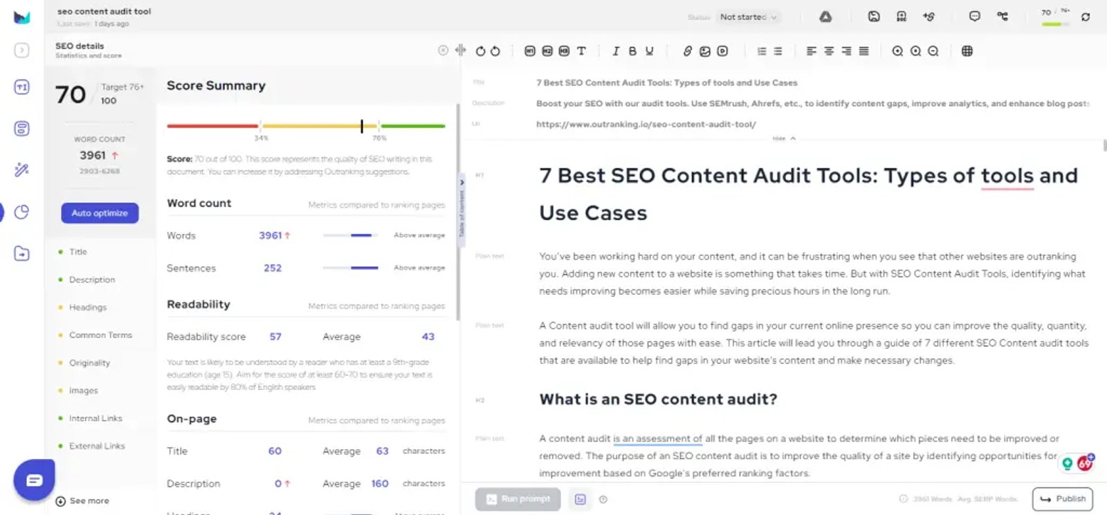Image resolution: width=1107 pixels, height=515 pixels.
Task: Select External Links in checklist
Action: tap(97, 446)
